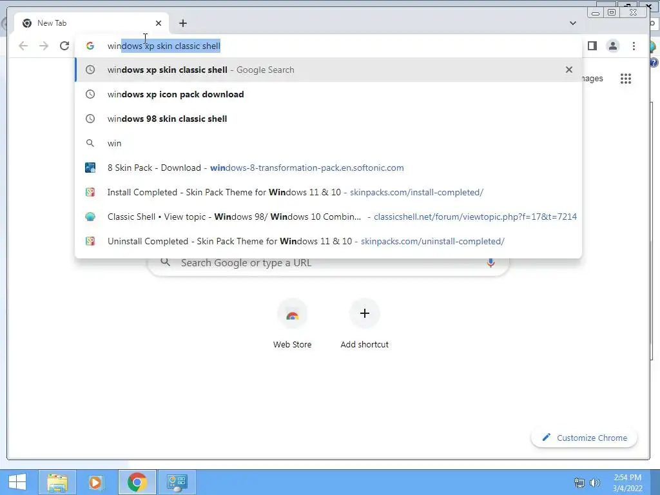Reload the page with the refresh icon
This screenshot has width=660, height=495.
point(64,46)
